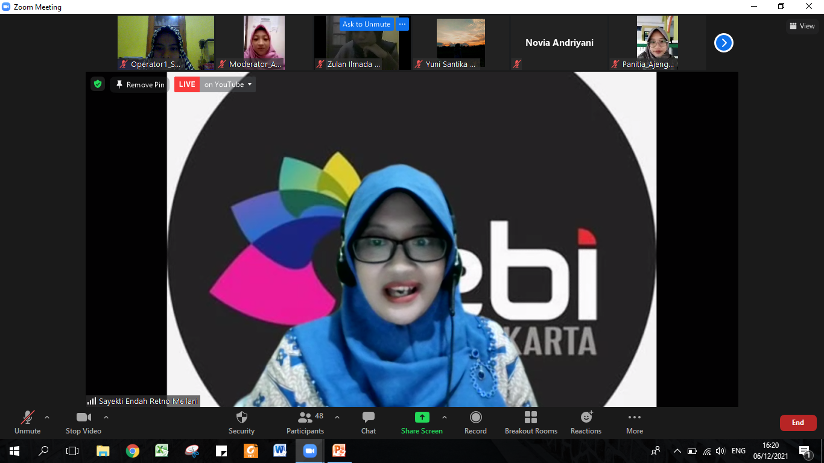Open the View layout menu

pos(802,26)
